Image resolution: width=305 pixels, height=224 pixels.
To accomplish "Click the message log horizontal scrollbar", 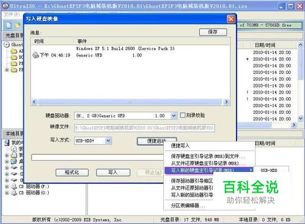I will [x=130, y=102].
